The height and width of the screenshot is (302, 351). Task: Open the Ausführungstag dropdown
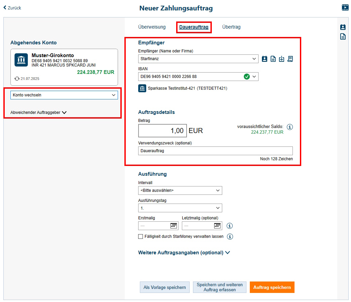180,208
